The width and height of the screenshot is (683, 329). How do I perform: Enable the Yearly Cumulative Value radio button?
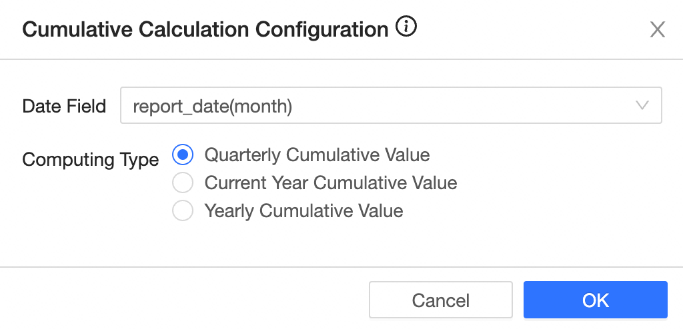(x=183, y=211)
